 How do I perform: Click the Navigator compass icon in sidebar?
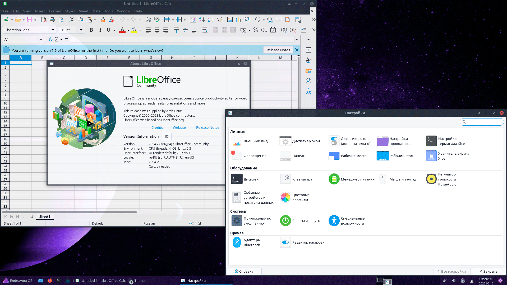(308, 81)
